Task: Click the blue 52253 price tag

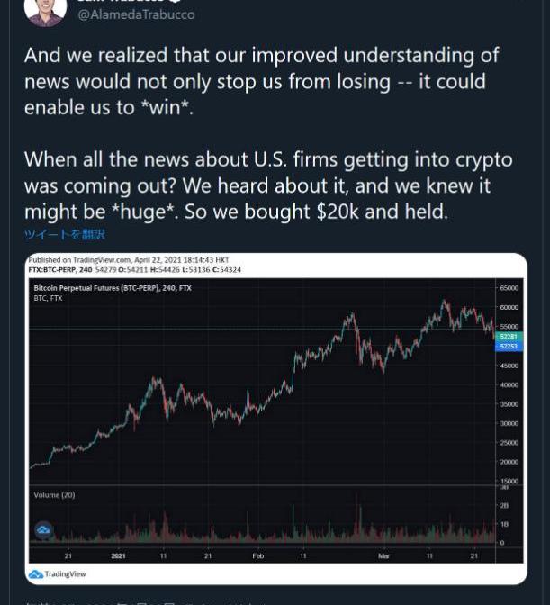Action: [x=507, y=346]
